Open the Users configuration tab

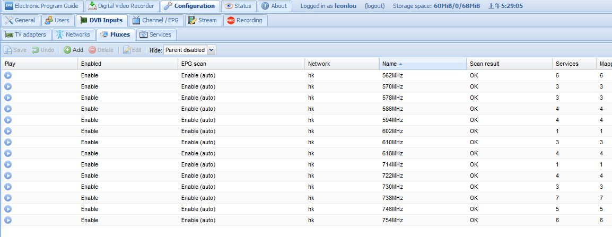coord(57,20)
